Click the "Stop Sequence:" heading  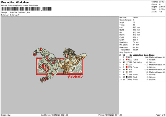[x=126, y=52]
